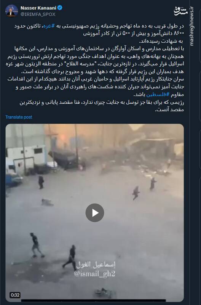Click the video progress bar
The height and width of the screenshot is (305, 201).
coord(93,300)
